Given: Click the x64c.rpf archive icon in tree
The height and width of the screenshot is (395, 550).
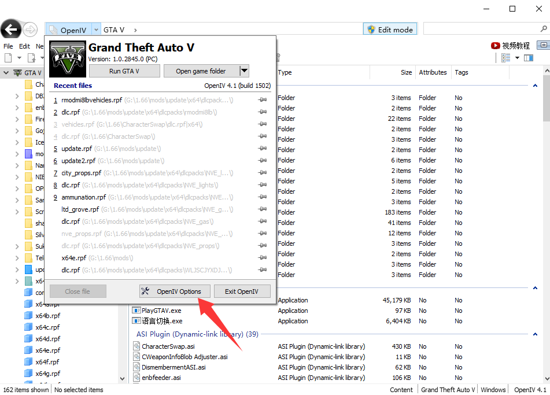Looking at the screenshot, I should 28,327.
